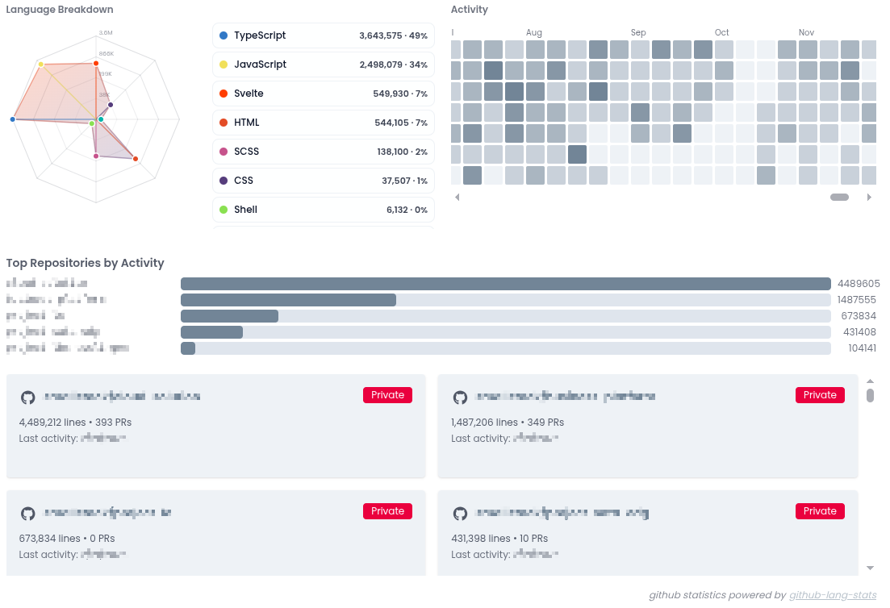Click the GitHub icon in the 4,489,212 lines card
Image resolution: width=890 pixels, height=608 pixels.
point(27,398)
